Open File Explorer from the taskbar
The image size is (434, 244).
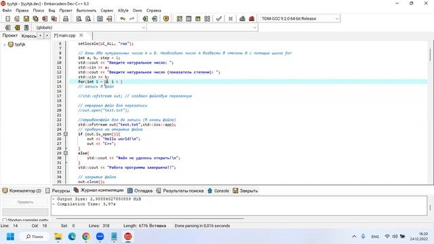58,237
